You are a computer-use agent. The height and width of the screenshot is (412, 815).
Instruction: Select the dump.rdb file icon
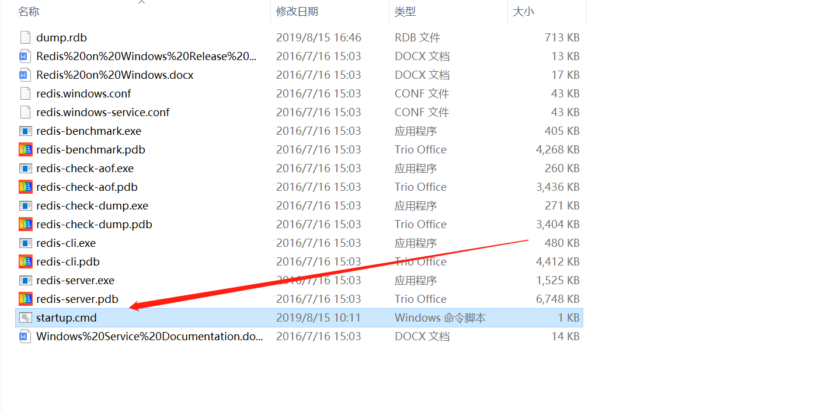[x=25, y=37]
